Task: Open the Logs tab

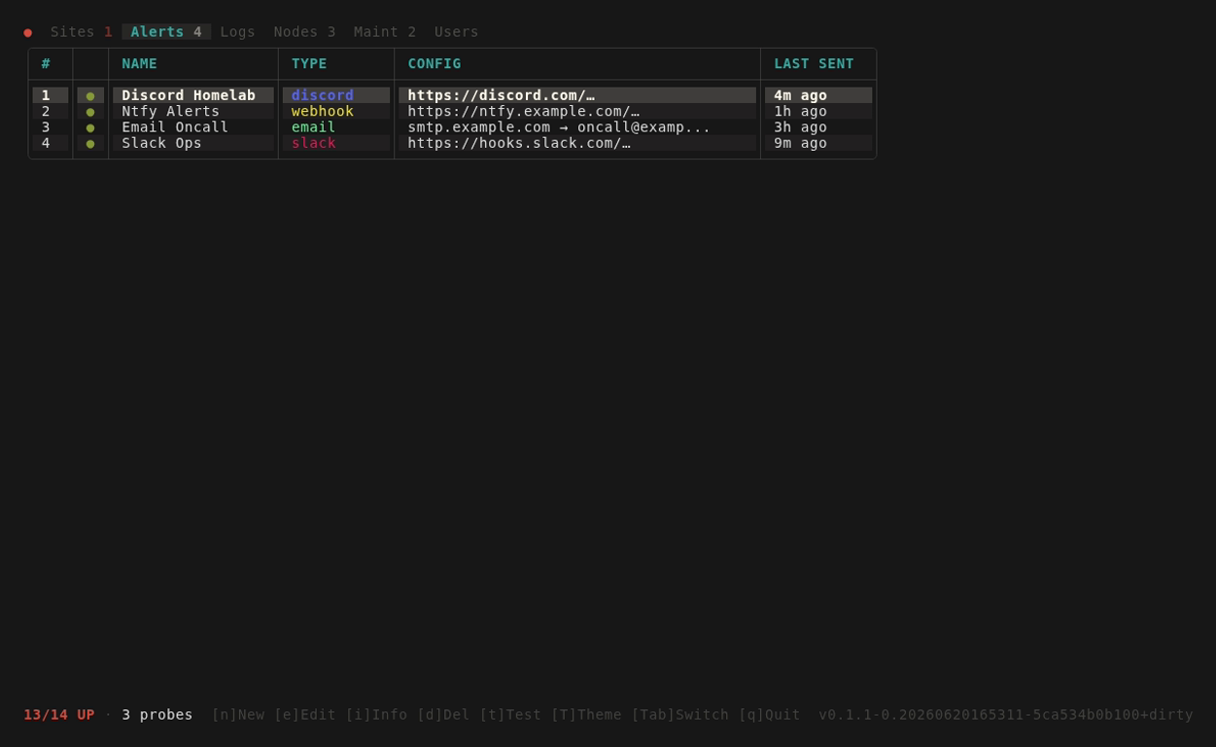Action: pyautogui.click(x=238, y=32)
